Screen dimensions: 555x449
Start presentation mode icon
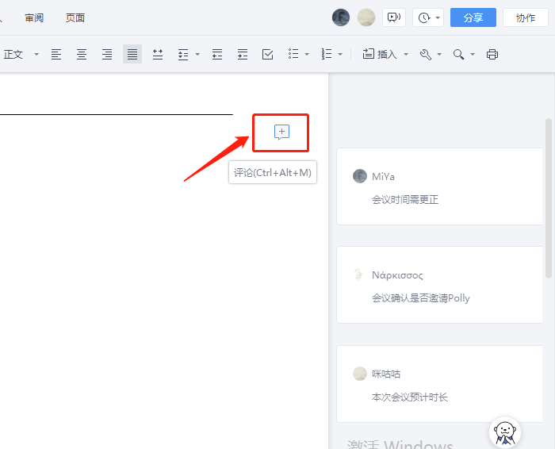tap(394, 17)
